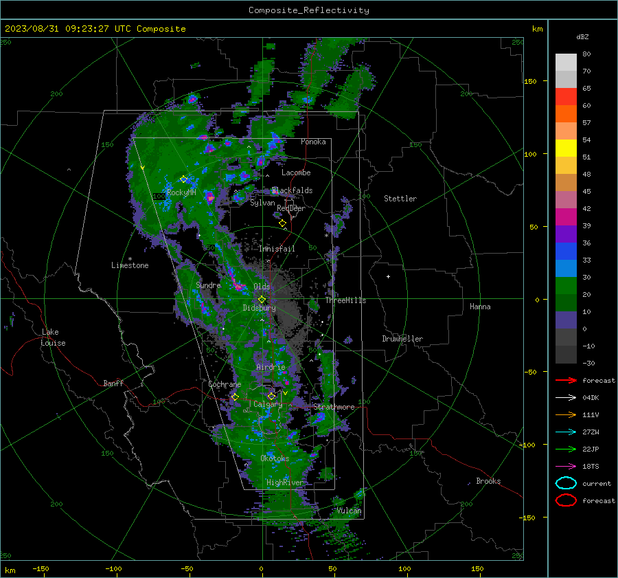Select the magenta 18TS arrow

pyautogui.click(x=566, y=467)
